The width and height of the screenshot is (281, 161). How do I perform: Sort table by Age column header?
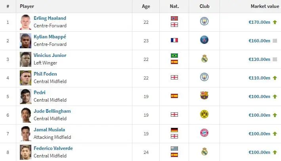click(x=146, y=7)
